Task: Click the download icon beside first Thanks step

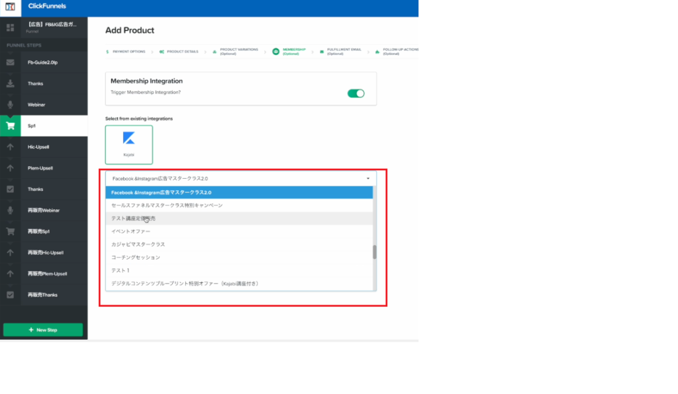Action: coord(10,83)
